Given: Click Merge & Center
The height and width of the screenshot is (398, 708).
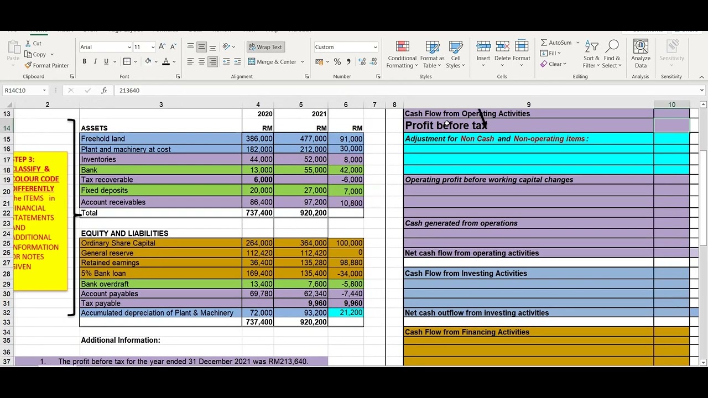Looking at the screenshot, I should coord(272,62).
